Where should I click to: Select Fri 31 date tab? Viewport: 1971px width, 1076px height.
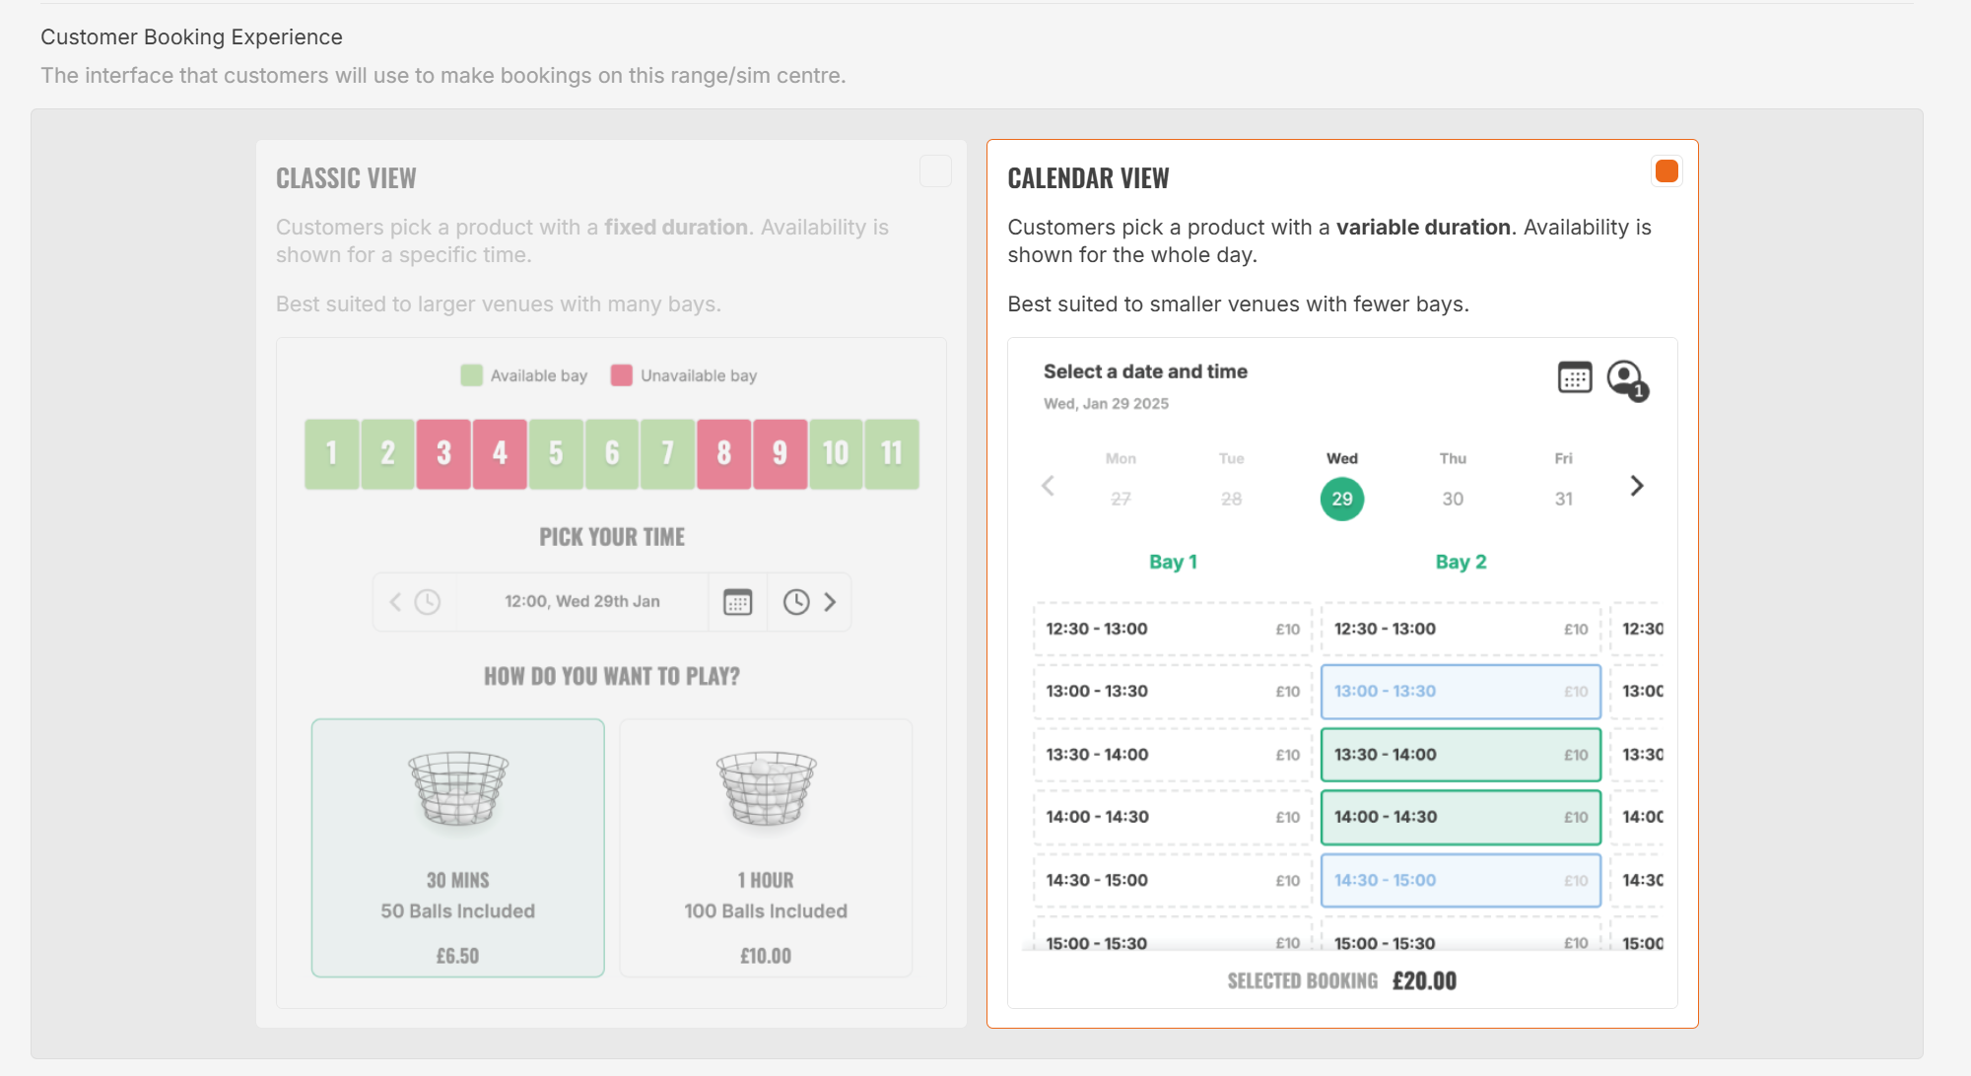1563,483
